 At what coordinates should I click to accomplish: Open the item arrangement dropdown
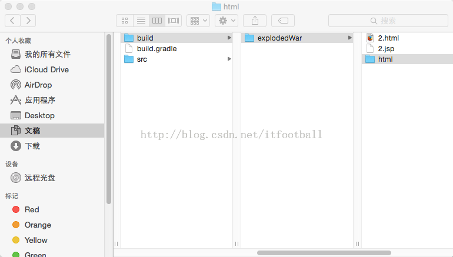[x=198, y=21]
